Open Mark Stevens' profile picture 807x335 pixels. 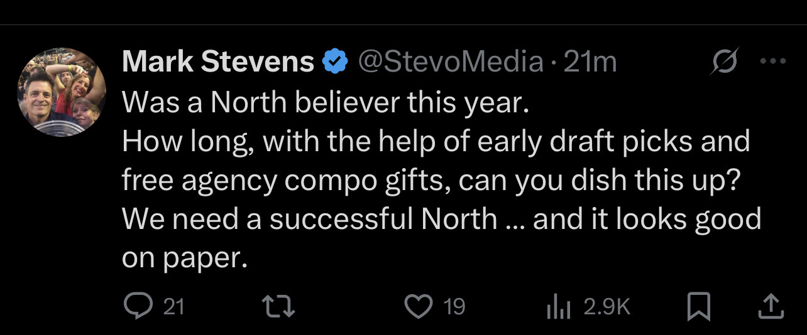61,92
